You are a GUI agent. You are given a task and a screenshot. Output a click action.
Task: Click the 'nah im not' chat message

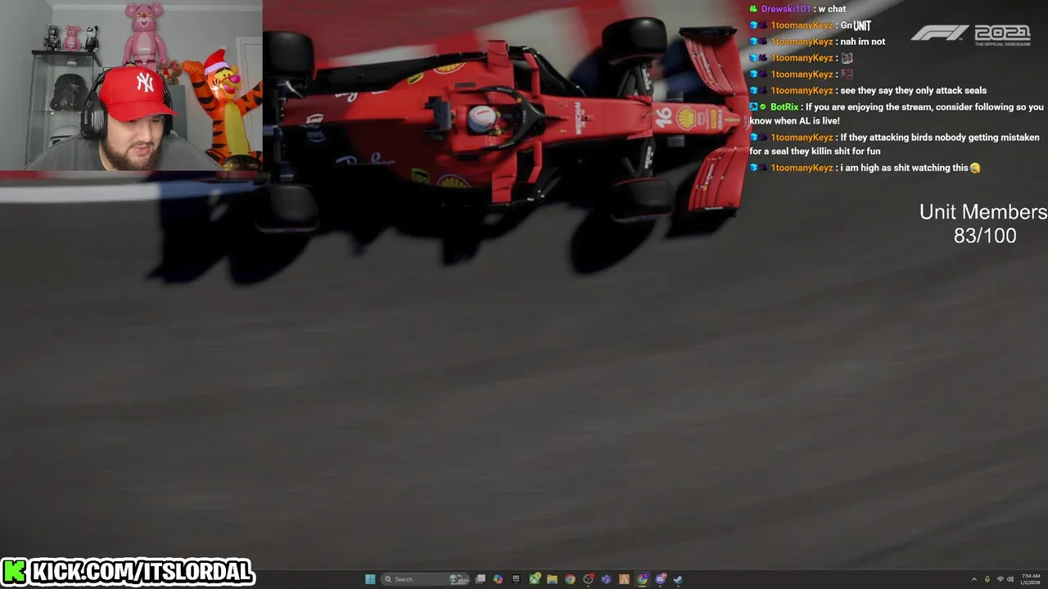coord(862,42)
